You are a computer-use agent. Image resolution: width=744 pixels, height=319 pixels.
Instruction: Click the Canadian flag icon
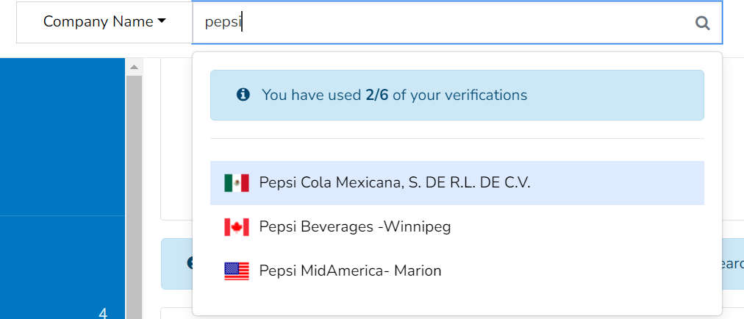pyautogui.click(x=237, y=227)
